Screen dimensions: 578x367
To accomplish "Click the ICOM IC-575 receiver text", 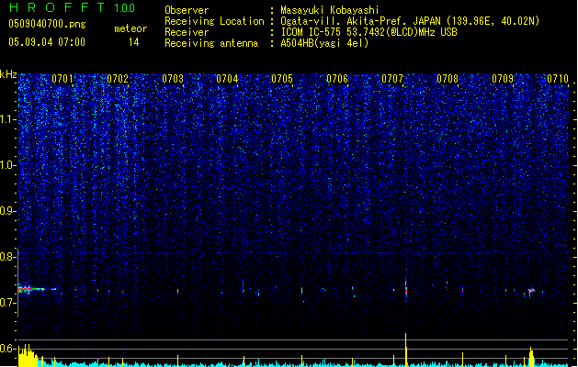I will 368,32.
